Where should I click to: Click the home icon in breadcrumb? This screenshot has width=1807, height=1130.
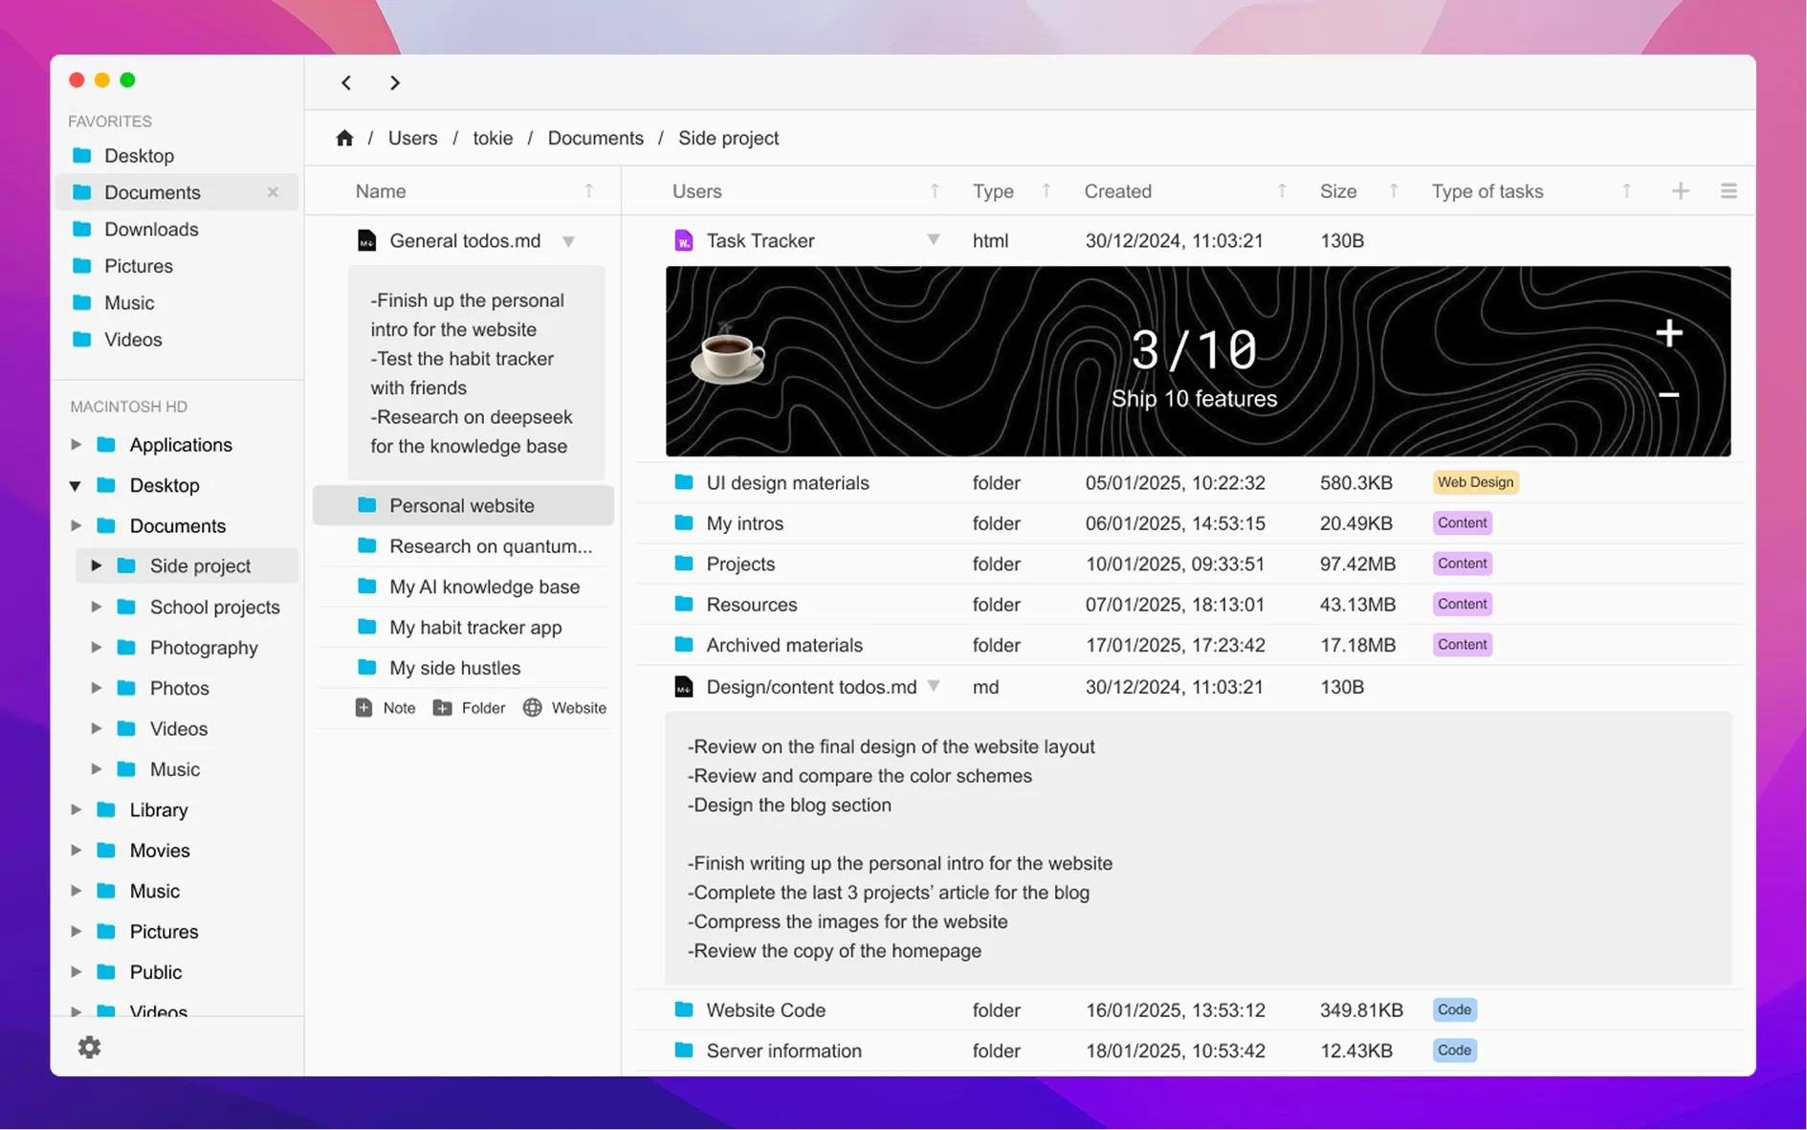click(x=344, y=138)
